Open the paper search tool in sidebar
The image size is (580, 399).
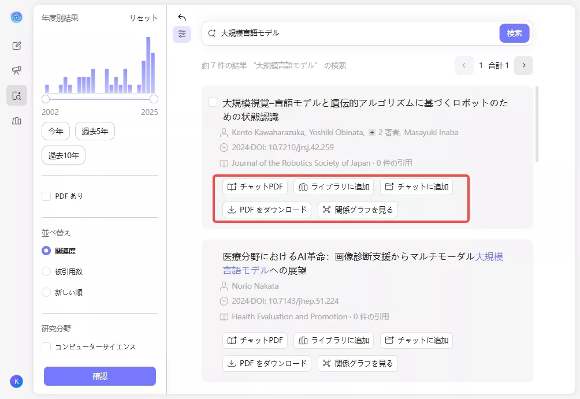[x=17, y=95]
